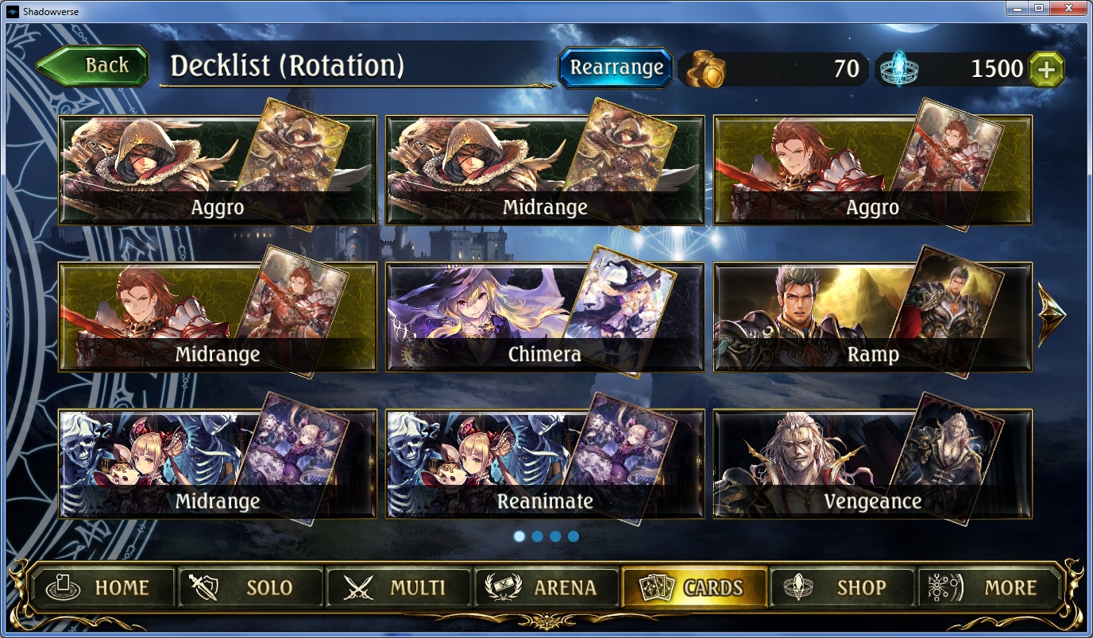Open the MORE options menu
This screenshot has width=1093, height=638.
click(990, 588)
